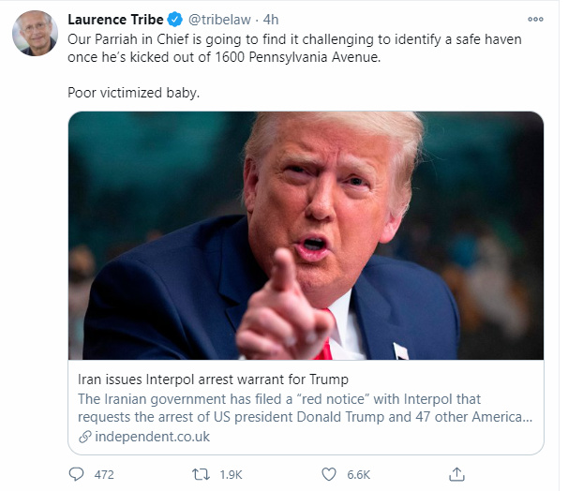Open the three-dot more options menu
Screen dimensions: 568x491
[x=535, y=19]
